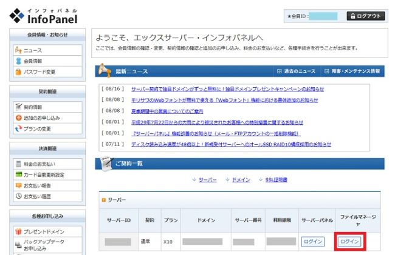Open the サーバーパネル機能改善 news link
The width and height of the screenshot is (395, 255).
[216, 133]
